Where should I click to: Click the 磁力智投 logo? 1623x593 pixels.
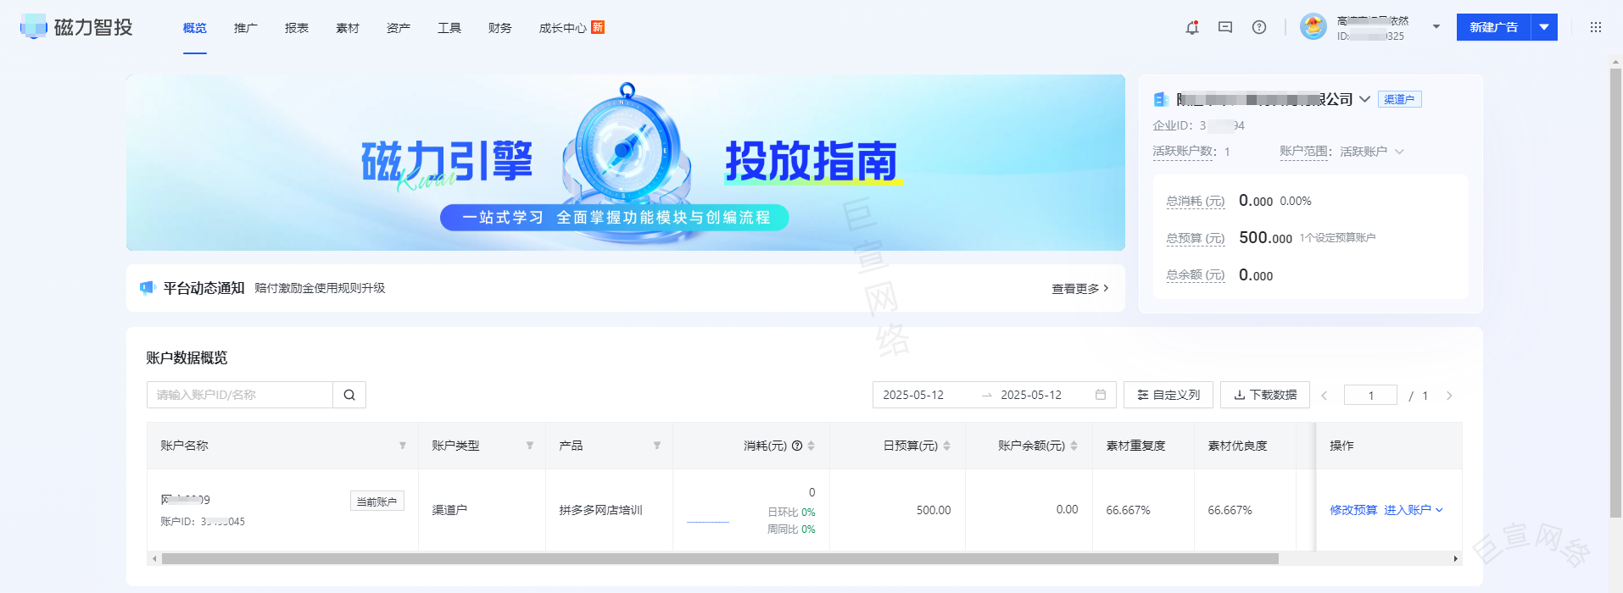(x=76, y=27)
